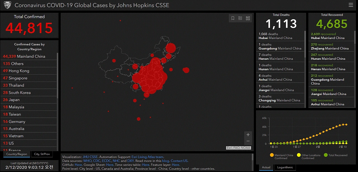The image size is (358, 172).
Task: Switch to the City, St/Prov tab
Action: (42, 154)
